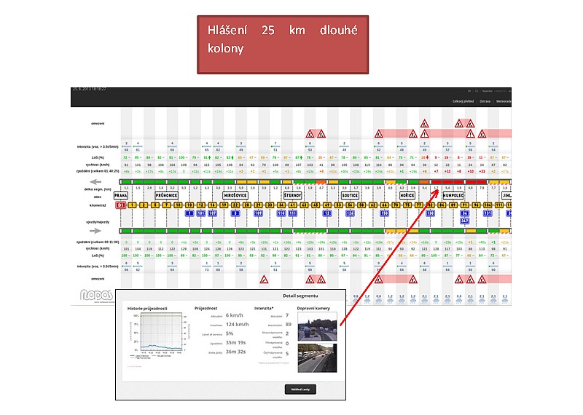Select the yellow kilometre marker 75
The height and width of the screenshot is (415, 583).
point(407,205)
